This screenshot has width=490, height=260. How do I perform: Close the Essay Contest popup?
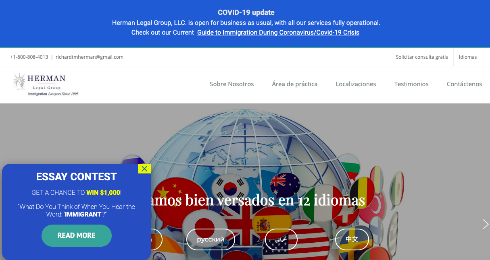144,169
